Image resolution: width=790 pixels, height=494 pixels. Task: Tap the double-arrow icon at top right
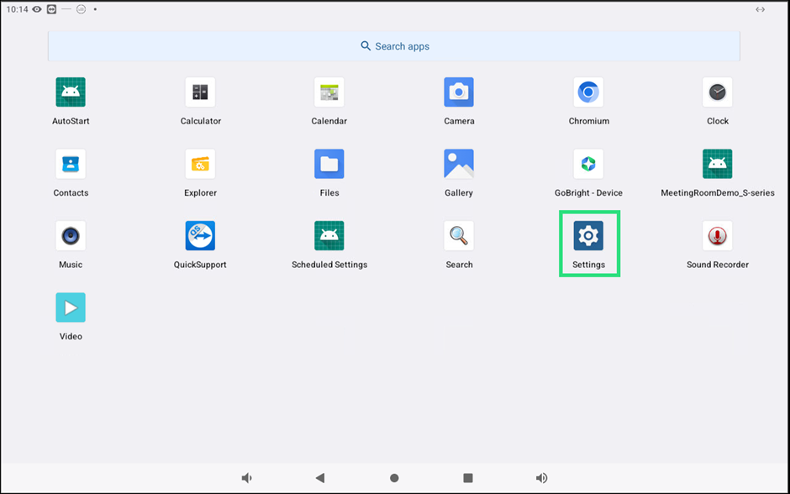[x=761, y=9]
